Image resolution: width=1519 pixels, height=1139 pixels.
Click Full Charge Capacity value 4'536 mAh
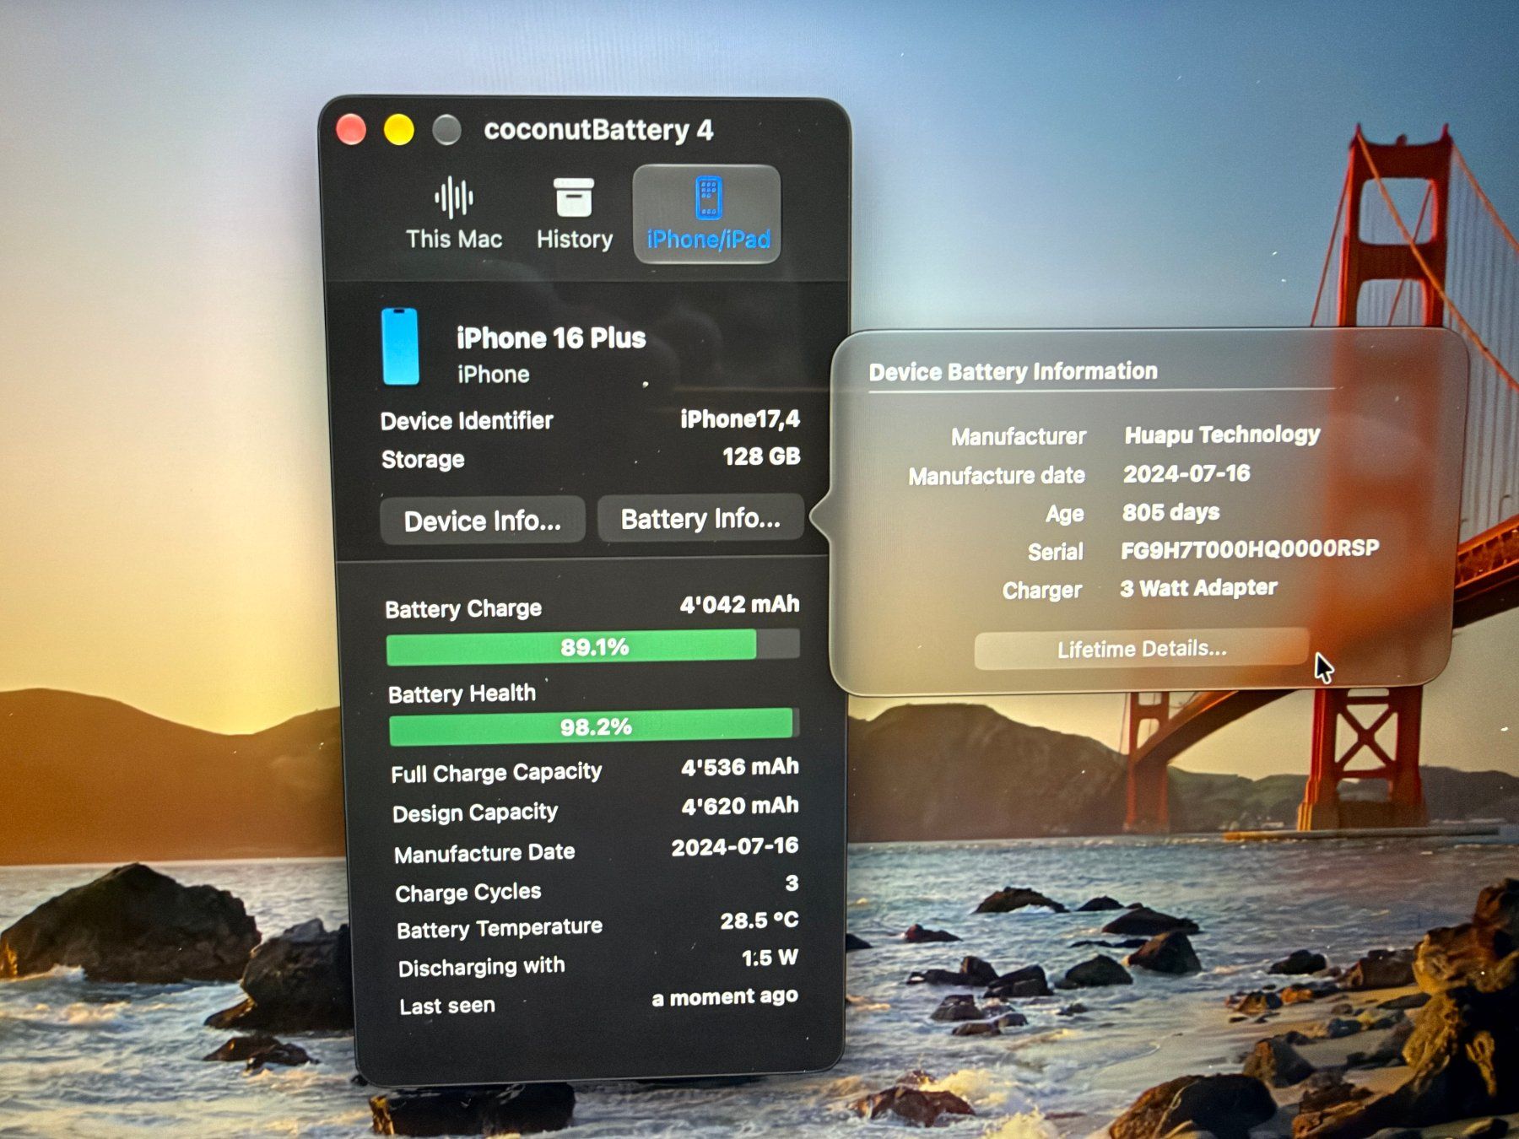pyautogui.click(x=739, y=767)
